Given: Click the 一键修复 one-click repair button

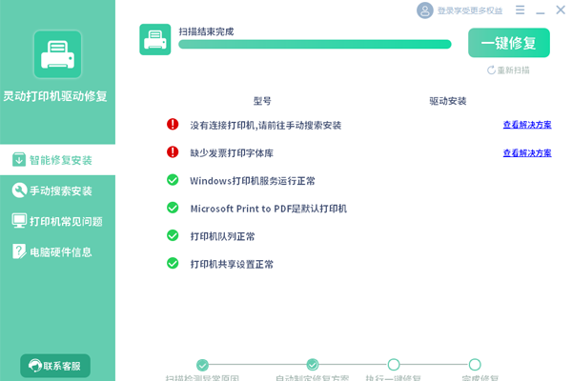Looking at the screenshot, I should (509, 44).
